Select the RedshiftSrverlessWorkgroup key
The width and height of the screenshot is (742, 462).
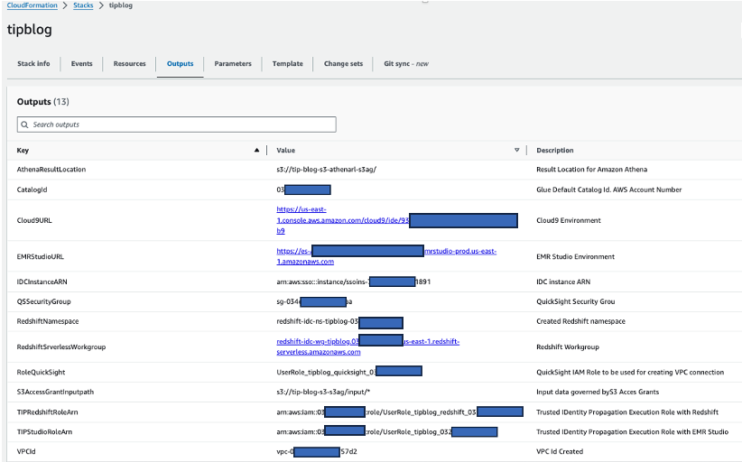(61, 347)
